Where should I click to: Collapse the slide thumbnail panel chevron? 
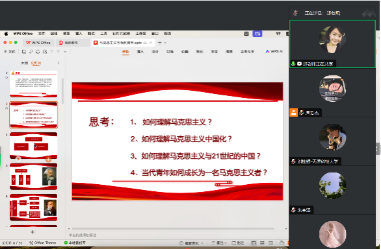[x=59, y=63]
